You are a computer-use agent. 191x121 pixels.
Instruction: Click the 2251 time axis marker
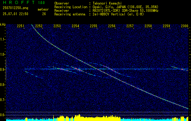(21, 26)
